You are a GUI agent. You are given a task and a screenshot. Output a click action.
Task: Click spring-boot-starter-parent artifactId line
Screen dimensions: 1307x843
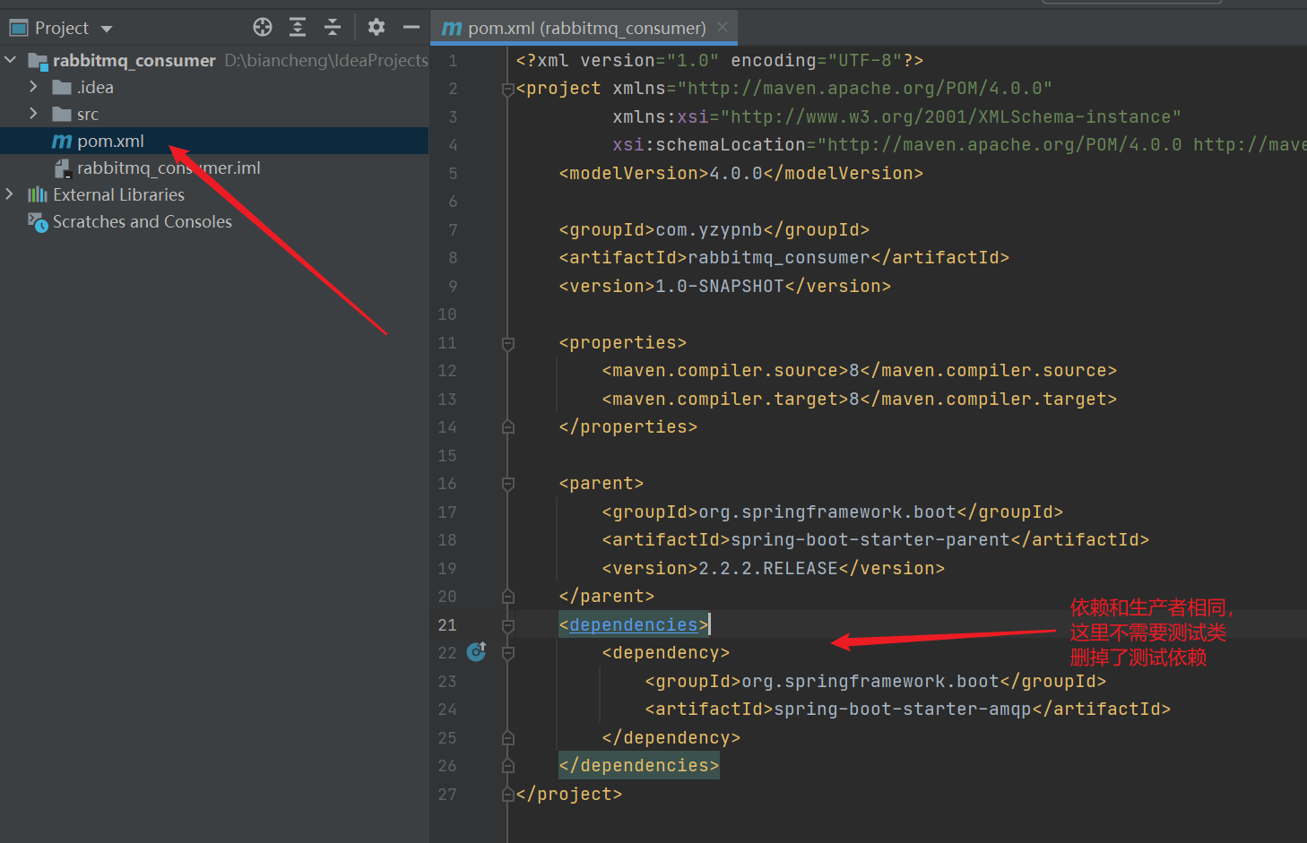[x=876, y=539]
